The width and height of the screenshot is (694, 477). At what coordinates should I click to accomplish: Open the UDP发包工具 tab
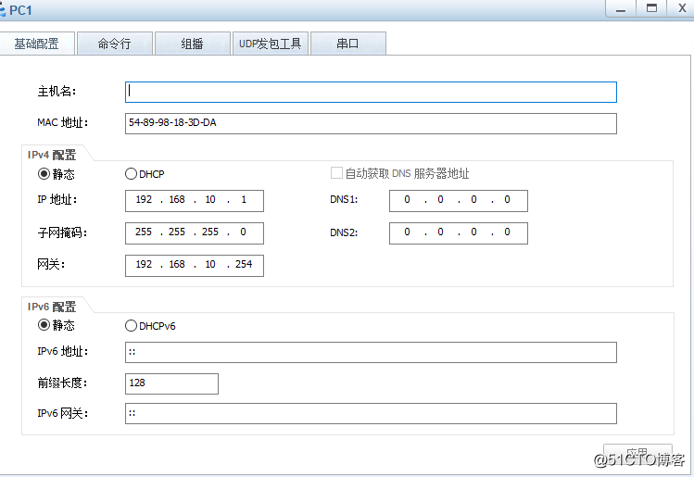[x=271, y=44]
